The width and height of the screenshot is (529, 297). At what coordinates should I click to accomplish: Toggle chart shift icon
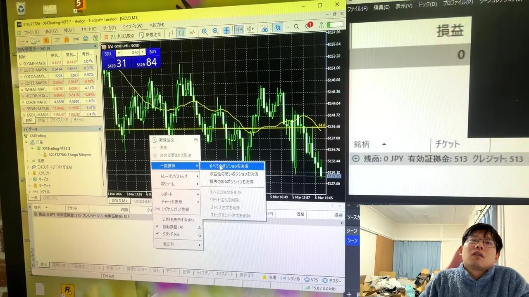pos(250,29)
